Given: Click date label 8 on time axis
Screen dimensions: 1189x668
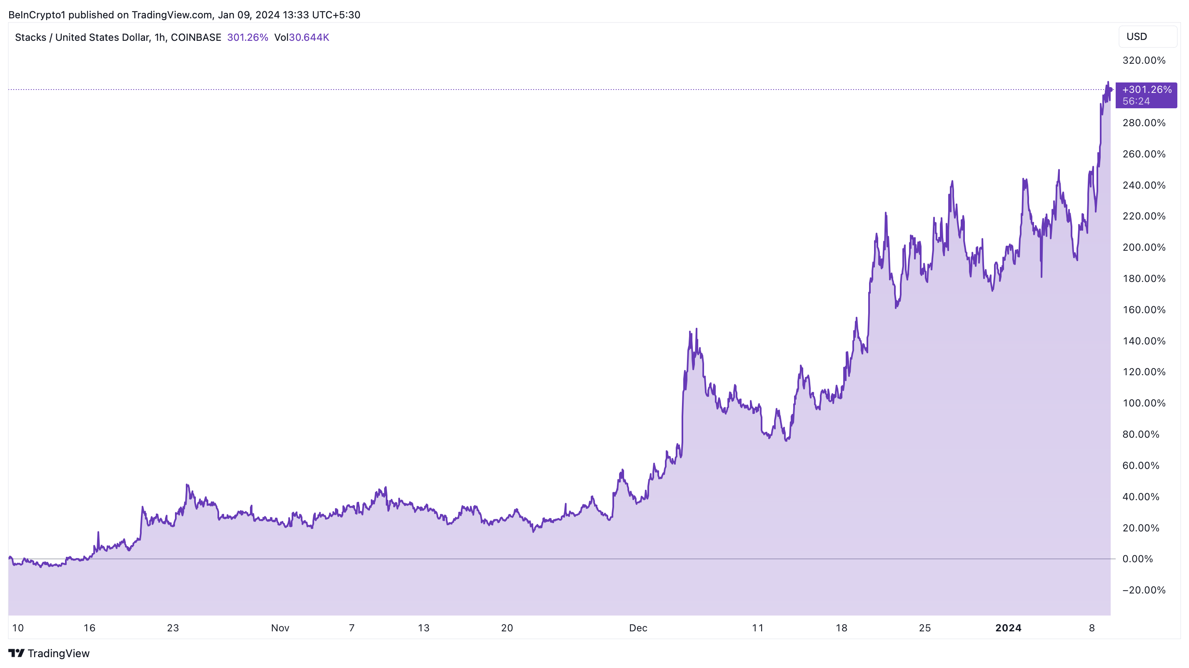Looking at the screenshot, I should pos(1092,628).
